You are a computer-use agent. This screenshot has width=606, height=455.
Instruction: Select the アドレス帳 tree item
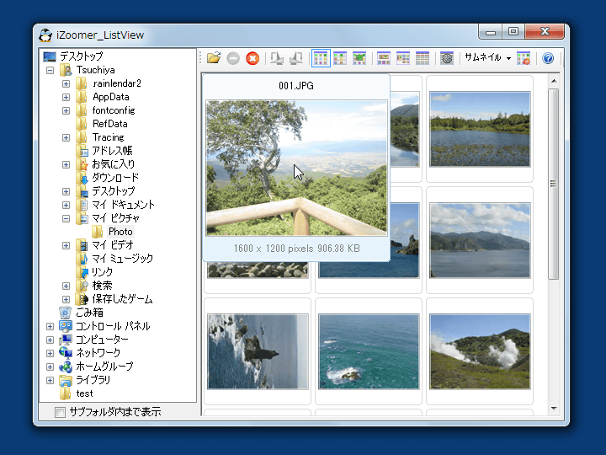point(112,151)
